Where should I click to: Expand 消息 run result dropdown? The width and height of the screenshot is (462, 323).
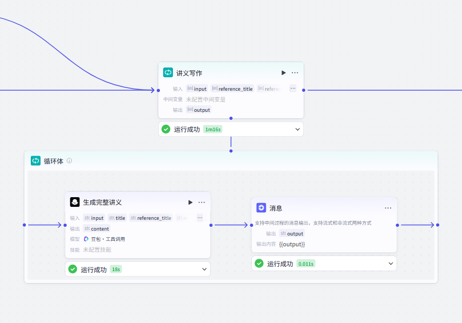[x=391, y=264]
